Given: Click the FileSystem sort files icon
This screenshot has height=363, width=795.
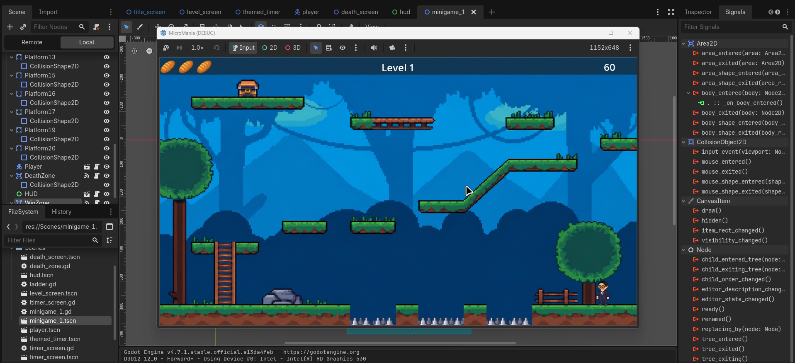Looking at the screenshot, I should click(109, 240).
